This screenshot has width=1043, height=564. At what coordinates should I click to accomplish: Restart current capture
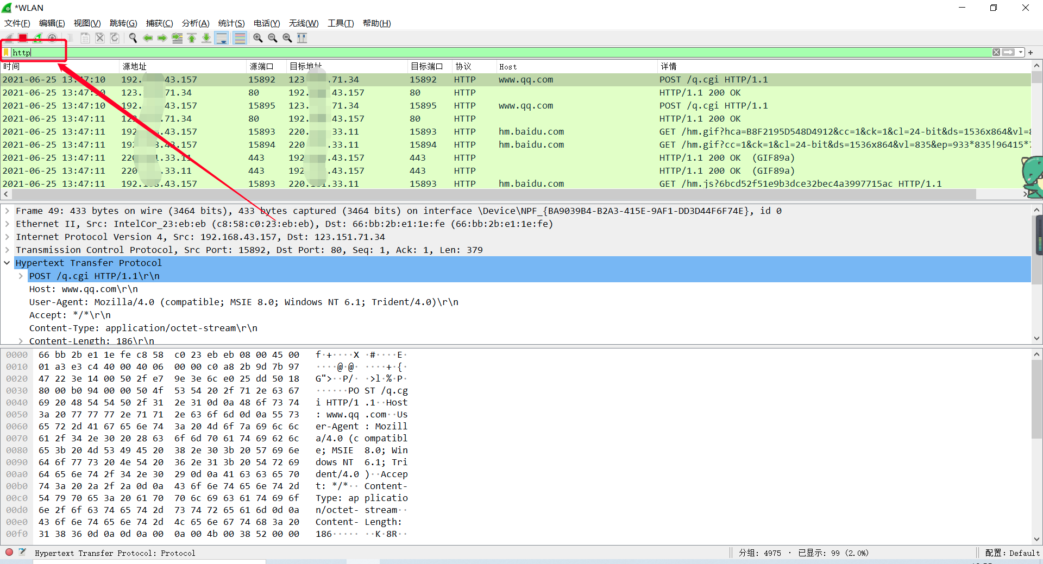point(37,38)
